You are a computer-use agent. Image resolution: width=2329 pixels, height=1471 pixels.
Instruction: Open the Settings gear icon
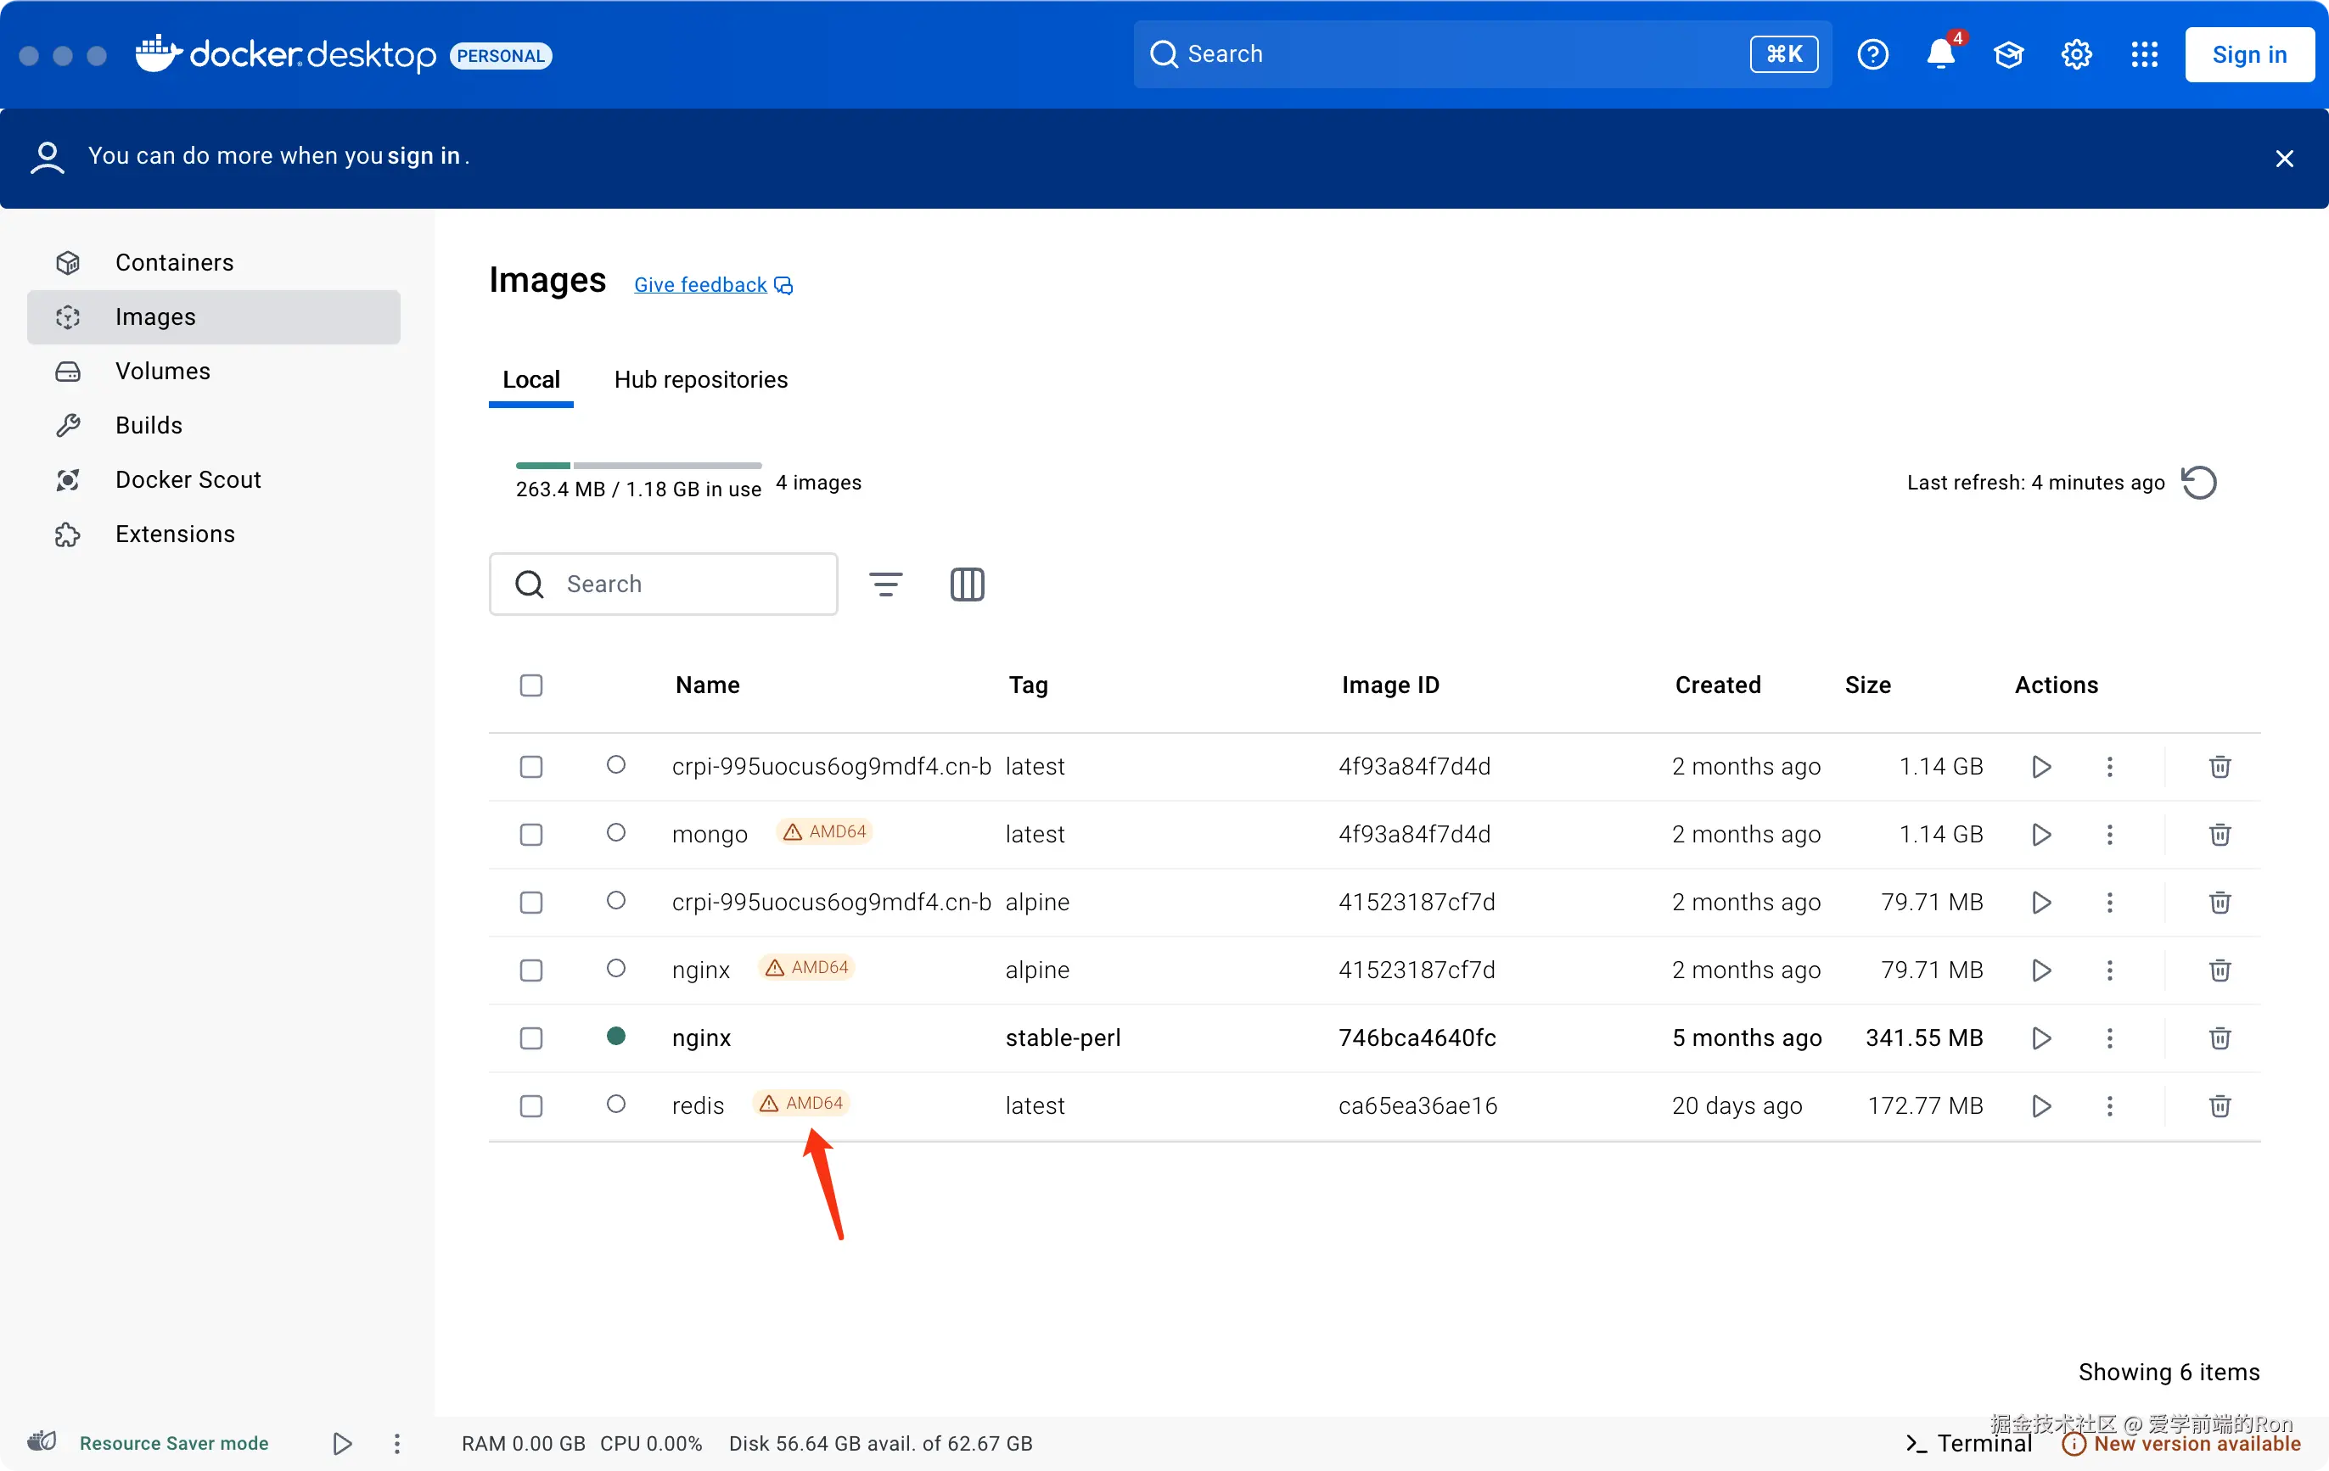click(2075, 54)
